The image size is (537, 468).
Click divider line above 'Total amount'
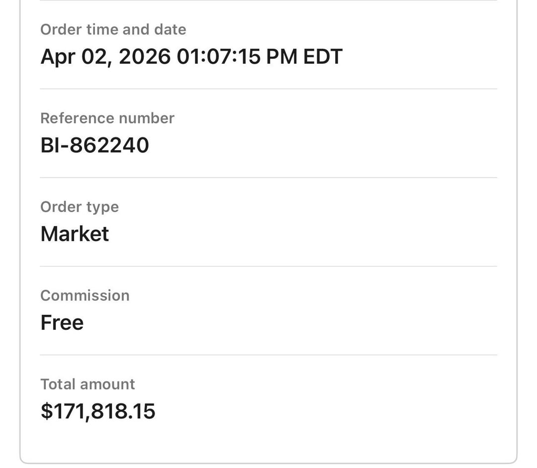[268, 355]
